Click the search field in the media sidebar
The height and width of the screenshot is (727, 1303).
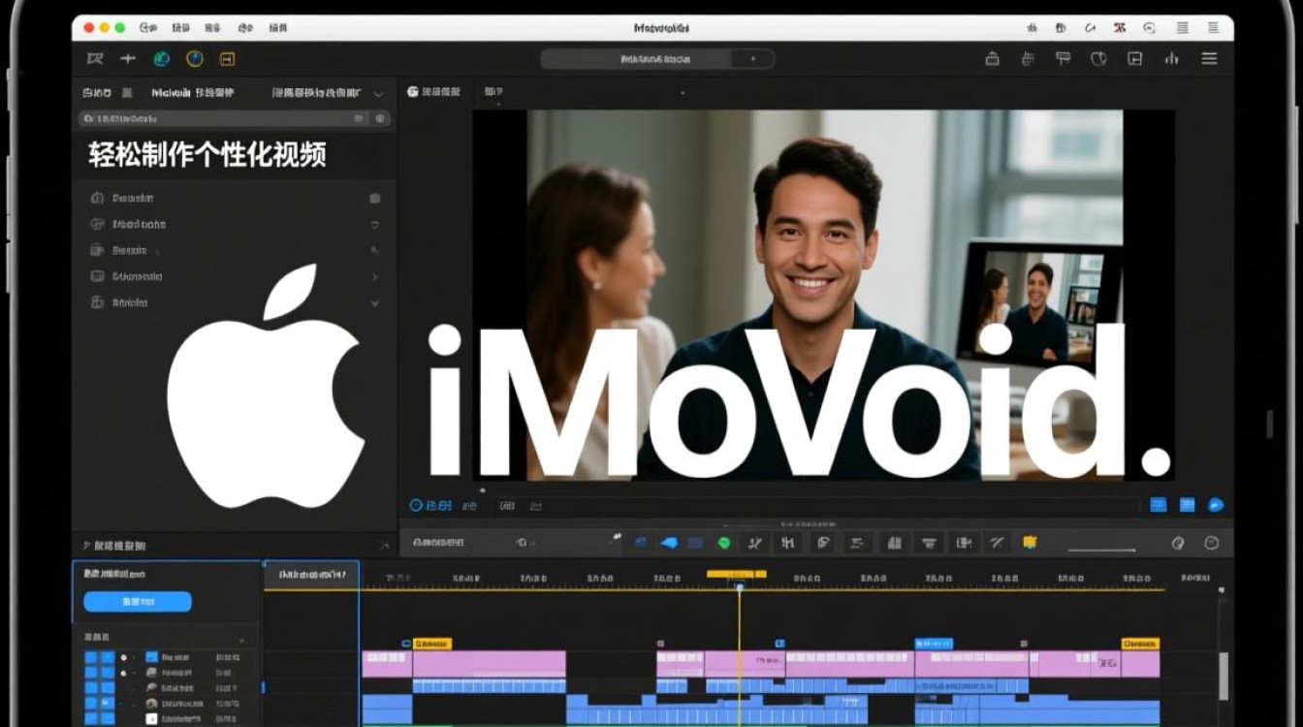[x=234, y=118]
